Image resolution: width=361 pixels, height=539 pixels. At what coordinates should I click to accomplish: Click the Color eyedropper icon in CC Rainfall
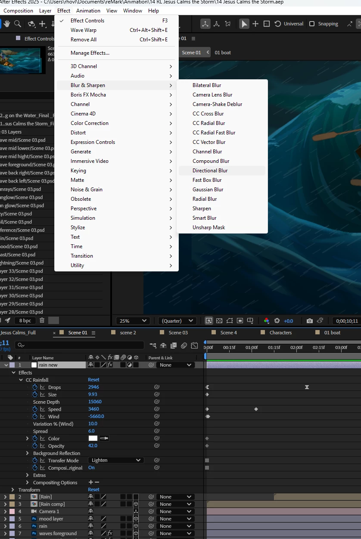tap(104, 438)
